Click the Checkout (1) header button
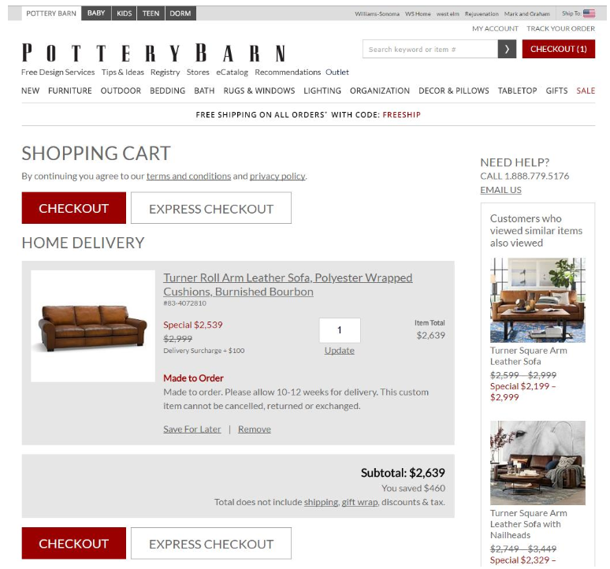 tap(558, 49)
